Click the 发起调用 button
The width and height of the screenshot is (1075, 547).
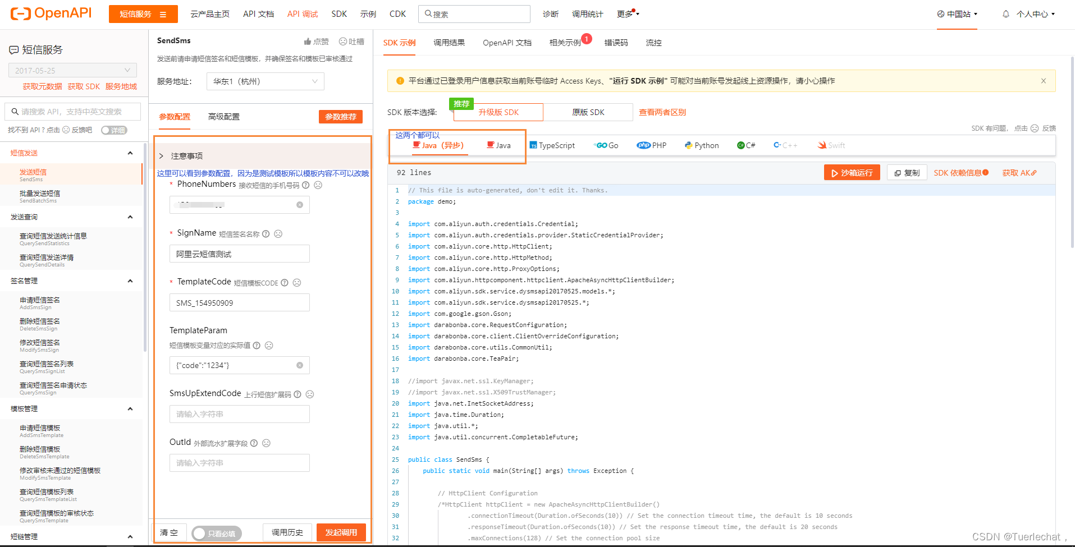341,532
